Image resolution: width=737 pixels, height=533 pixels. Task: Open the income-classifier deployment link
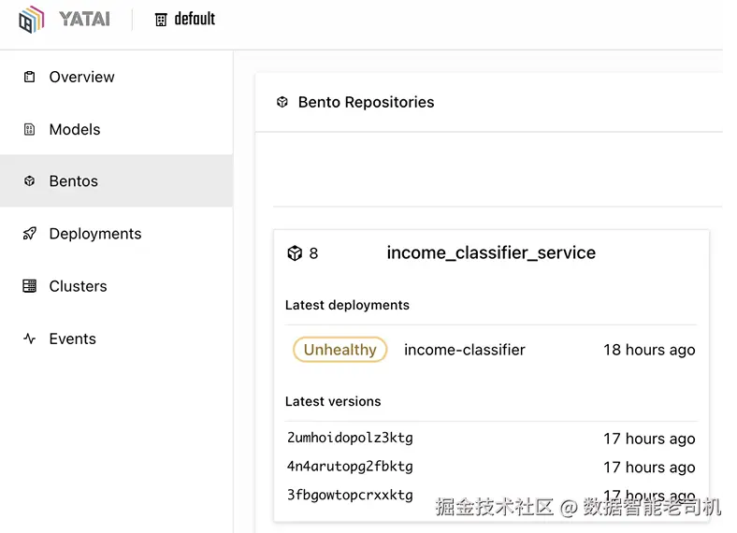click(x=464, y=350)
